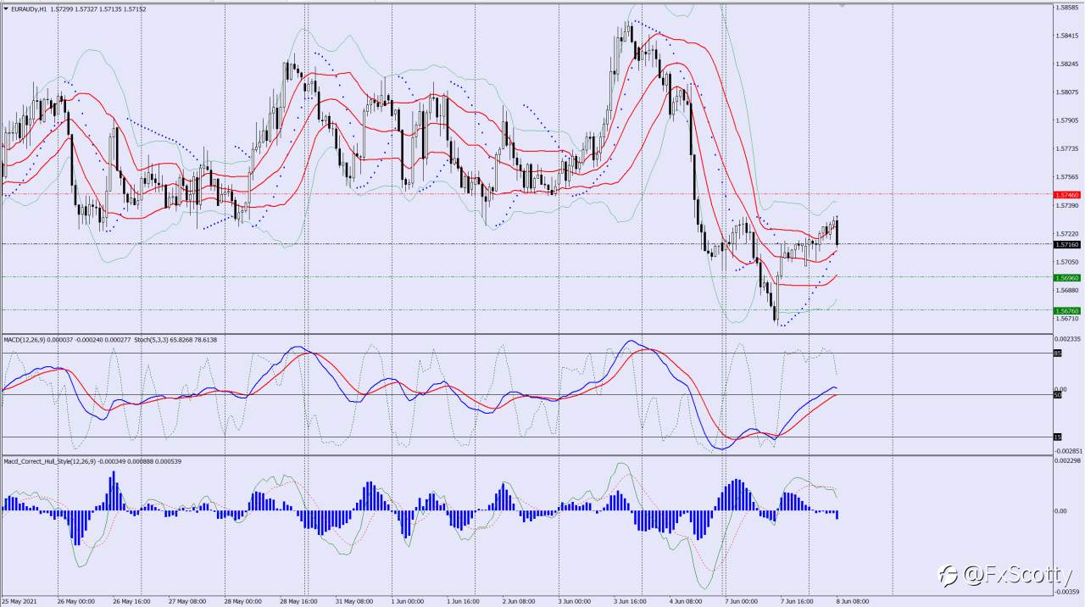Click the 28 May 16:00 time label
This screenshot has height=607, width=1085.
point(300,602)
